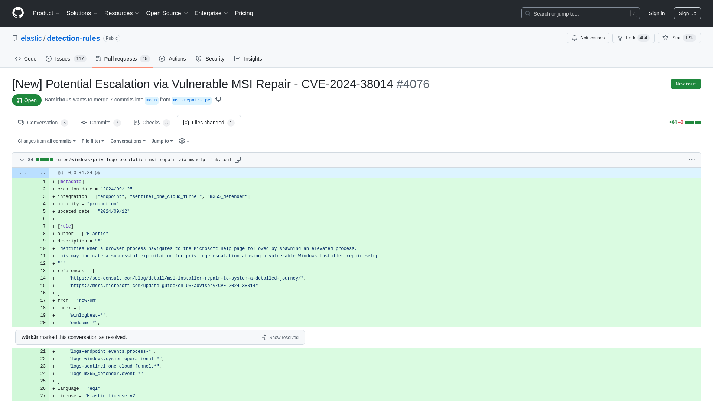The height and width of the screenshot is (401, 713).
Task: Show the resolved conversation
Action: pos(280,337)
